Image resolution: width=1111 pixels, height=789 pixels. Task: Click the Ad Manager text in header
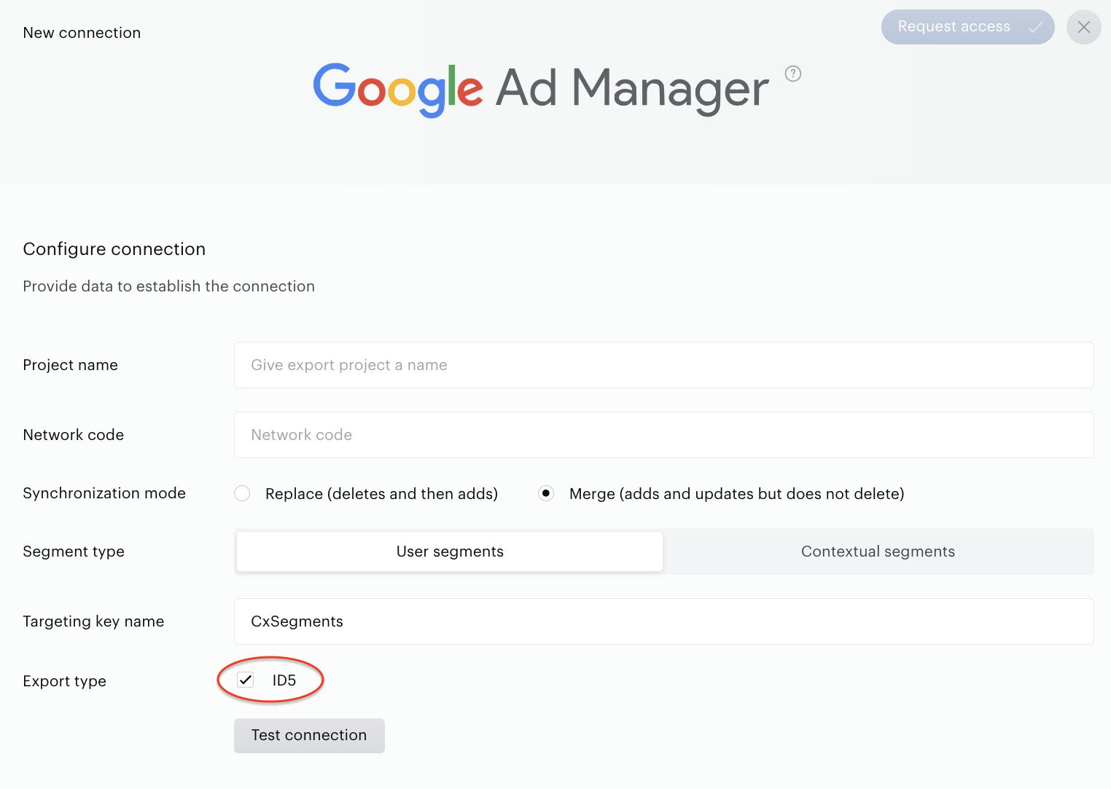click(632, 88)
